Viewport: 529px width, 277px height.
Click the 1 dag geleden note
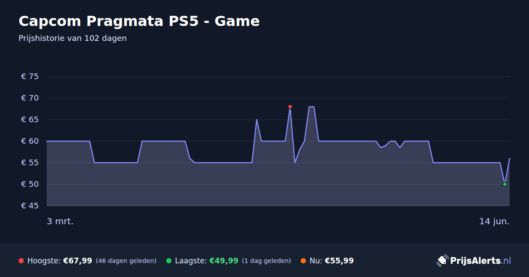[x=266, y=261]
